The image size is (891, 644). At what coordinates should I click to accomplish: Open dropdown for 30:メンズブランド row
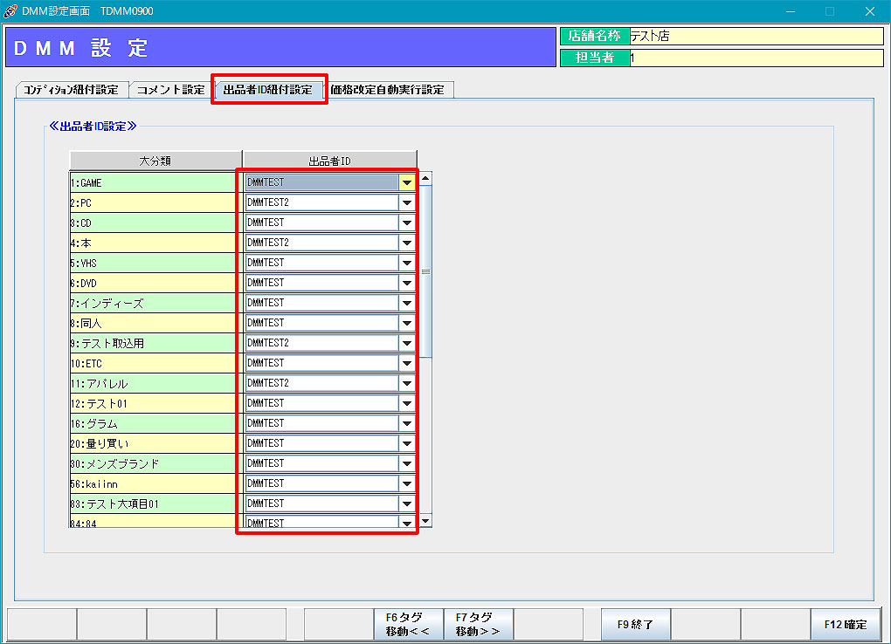click(x=406, y=463)
